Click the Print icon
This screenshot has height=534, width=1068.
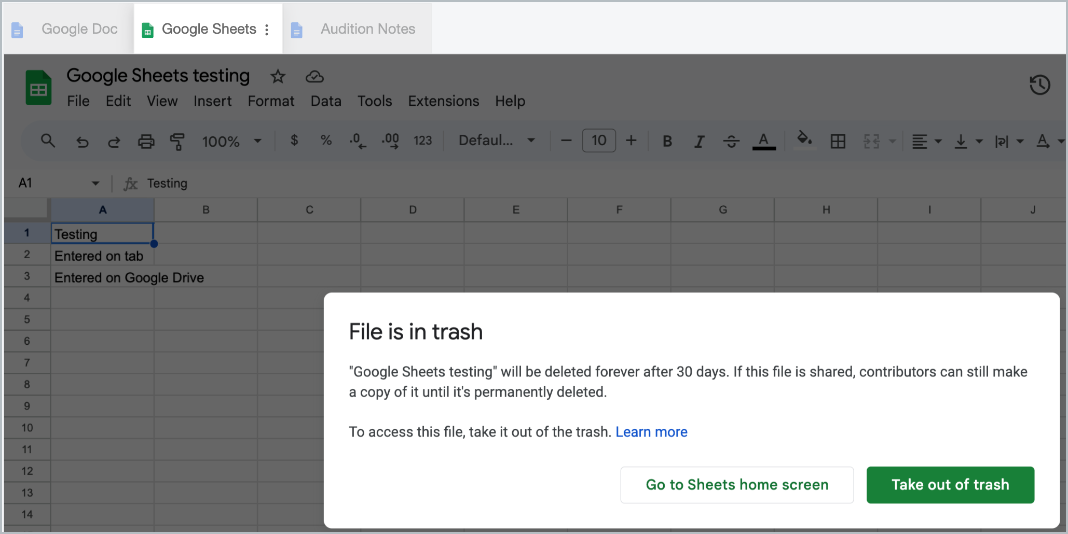(x=146, y=141)
